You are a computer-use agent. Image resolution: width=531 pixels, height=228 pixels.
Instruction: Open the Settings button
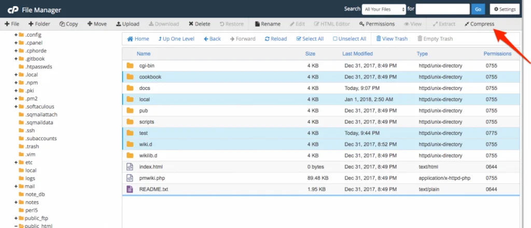505,9
